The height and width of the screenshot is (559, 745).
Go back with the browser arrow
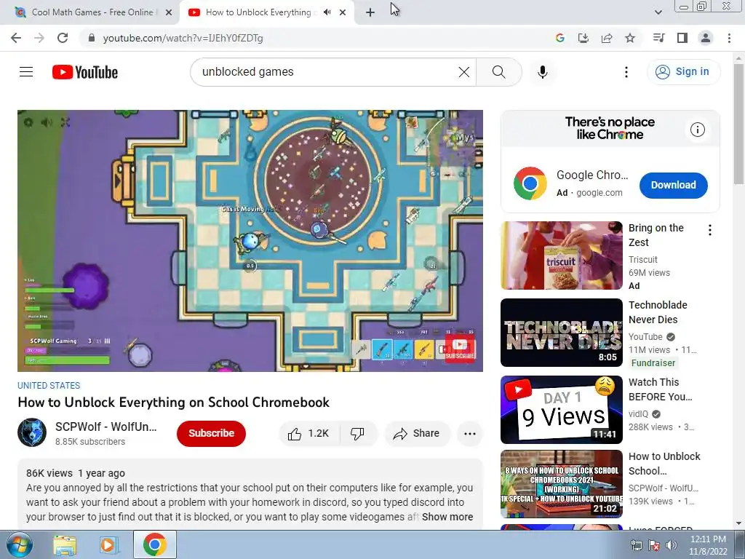[16, 38]
